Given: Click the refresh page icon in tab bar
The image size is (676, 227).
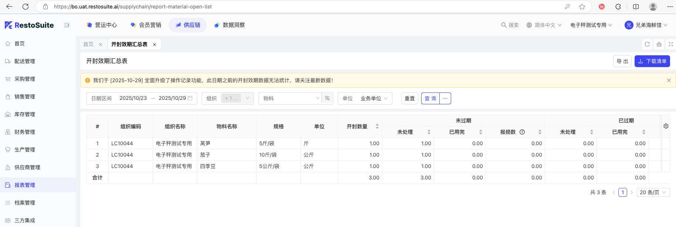Looking at the screenshot, I should pos(647,44).
